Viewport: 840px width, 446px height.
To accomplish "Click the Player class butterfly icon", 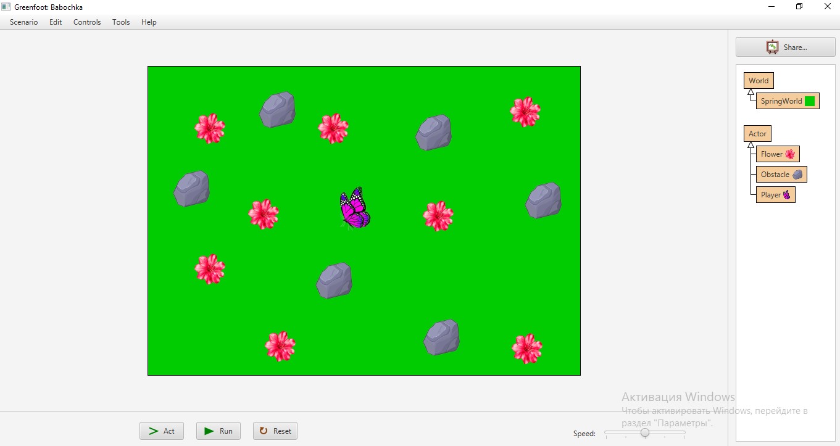I will (786, 195).
